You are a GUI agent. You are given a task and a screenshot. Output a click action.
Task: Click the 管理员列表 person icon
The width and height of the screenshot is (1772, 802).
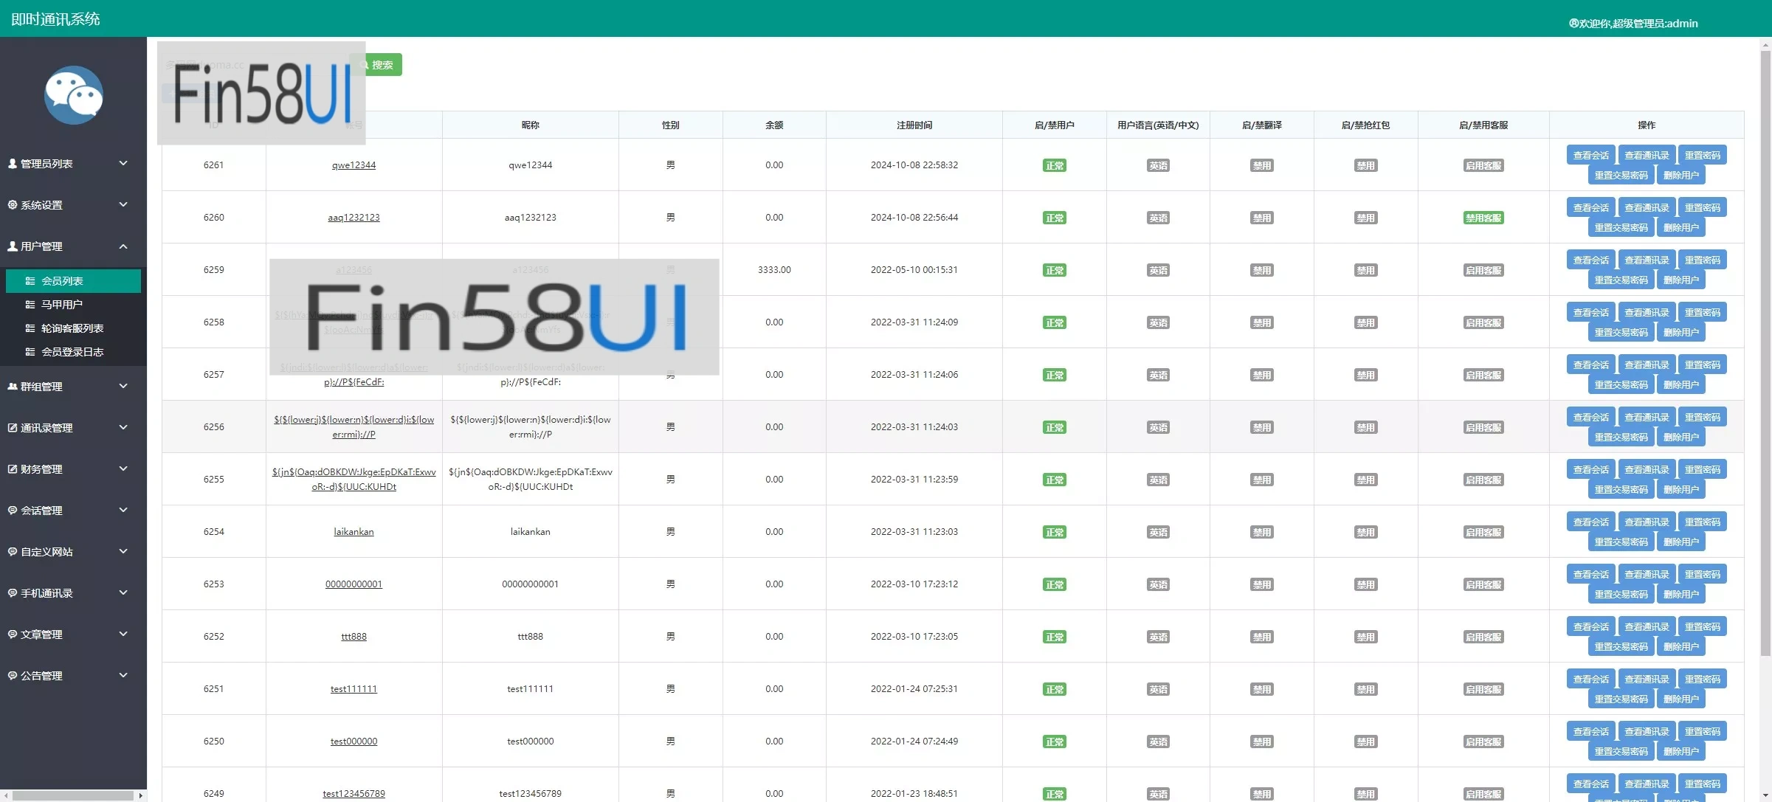pyautogui.click(x=13, y=164)
